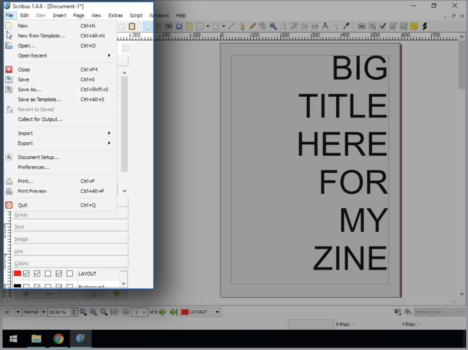The height and width of the screenshot is (350, 468).
Task: Select the arrow Select Item tool
Action: [x=148, y=27]
